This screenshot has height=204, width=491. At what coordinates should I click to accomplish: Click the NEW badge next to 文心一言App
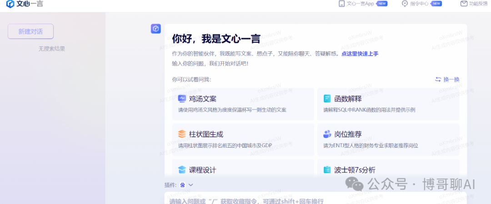(382, 4)
